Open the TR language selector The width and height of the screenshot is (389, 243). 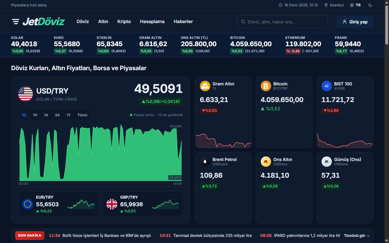[x=355, y=5]
